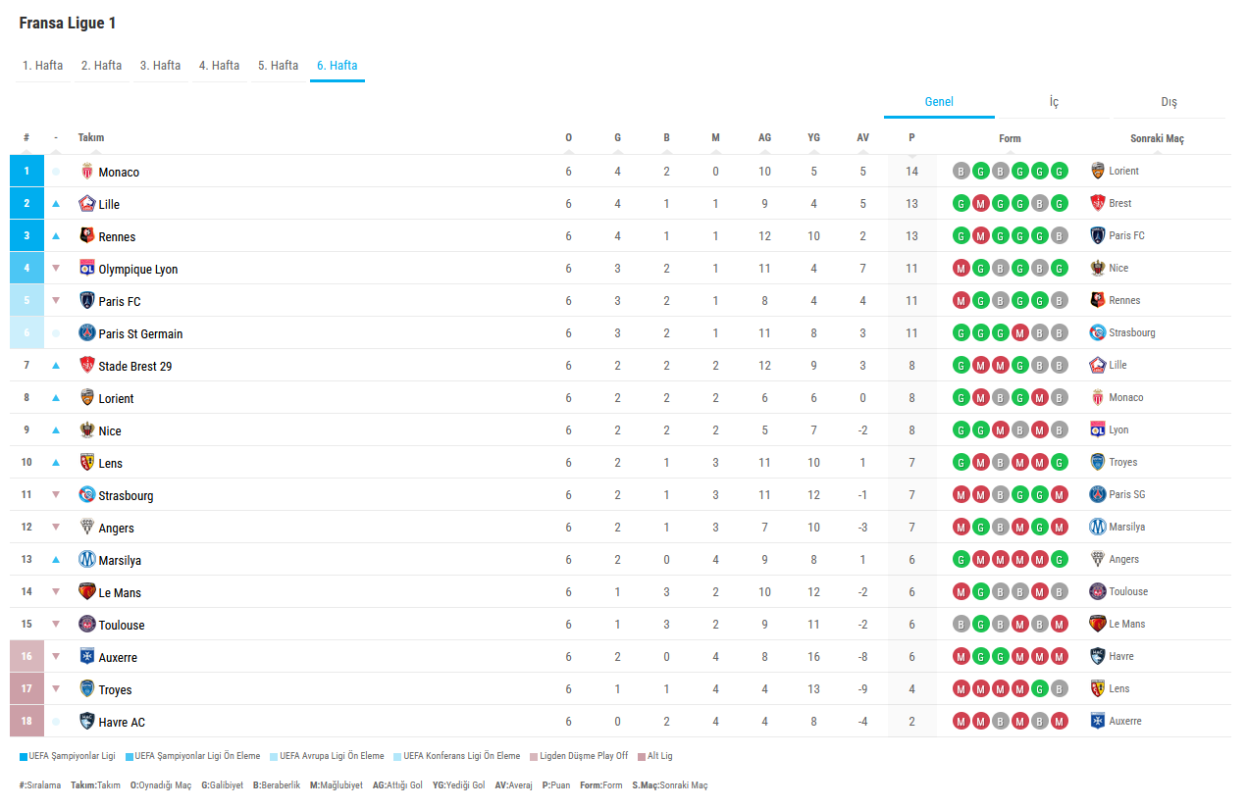Click Brest crest in Lille's next match
The image size is (1247, 808).
point(1098,203)
